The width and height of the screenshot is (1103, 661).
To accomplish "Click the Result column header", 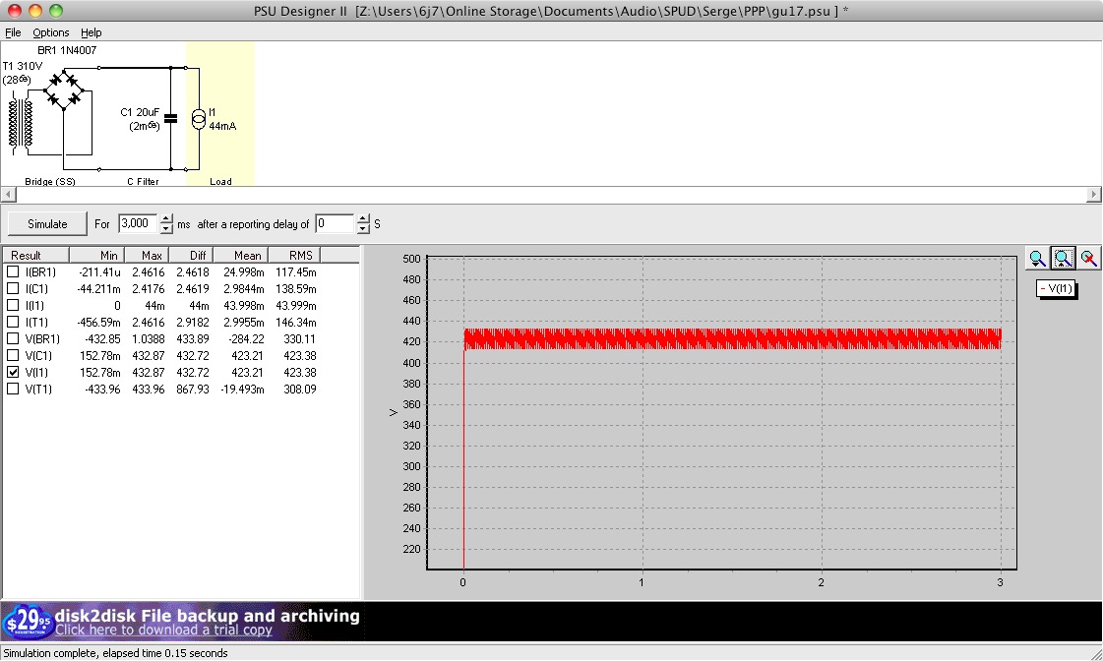I will pos(35,256).
